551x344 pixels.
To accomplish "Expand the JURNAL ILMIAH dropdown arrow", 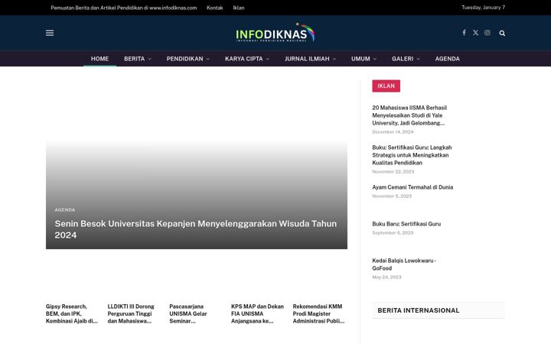I will point(334,59).
